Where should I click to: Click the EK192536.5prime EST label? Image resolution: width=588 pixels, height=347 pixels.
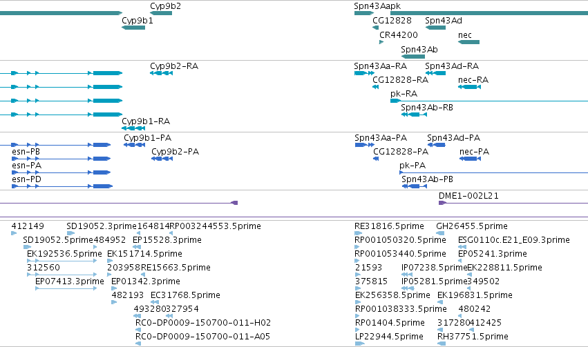pyautogui.click(x=64, y=254)
